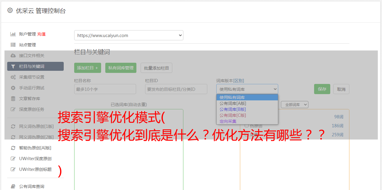This screenshot has width=382, height=190.
Task: Open the 全部词库 filter dropdown
Action: (294, 105)
